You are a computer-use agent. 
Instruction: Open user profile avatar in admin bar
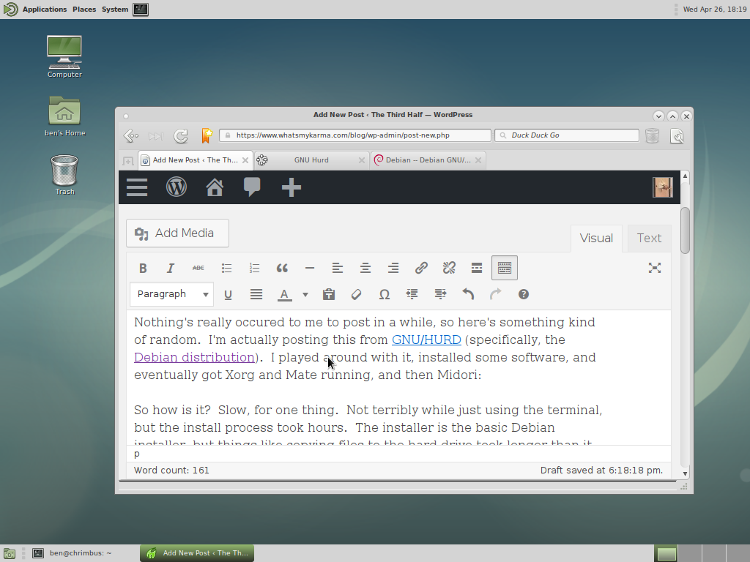click(x=663, y=187)
